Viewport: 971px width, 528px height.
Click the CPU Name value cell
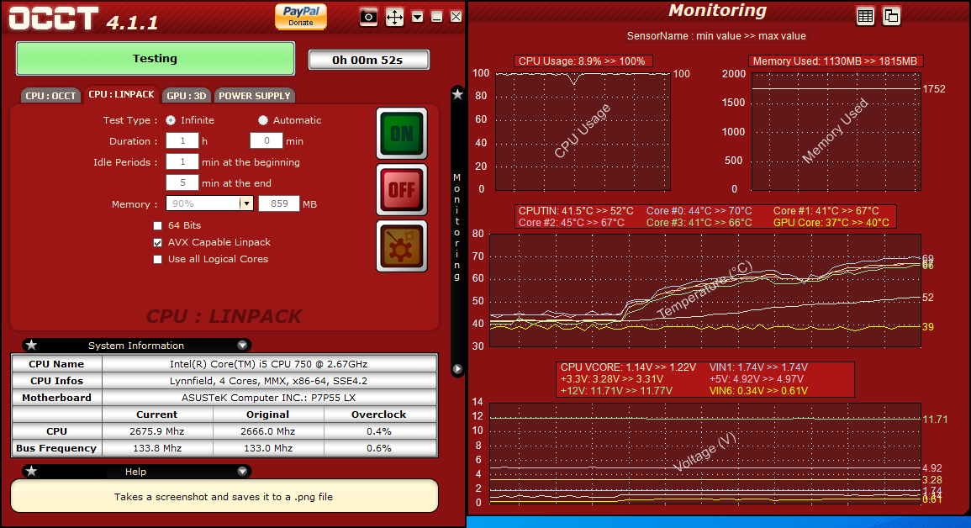269,364
